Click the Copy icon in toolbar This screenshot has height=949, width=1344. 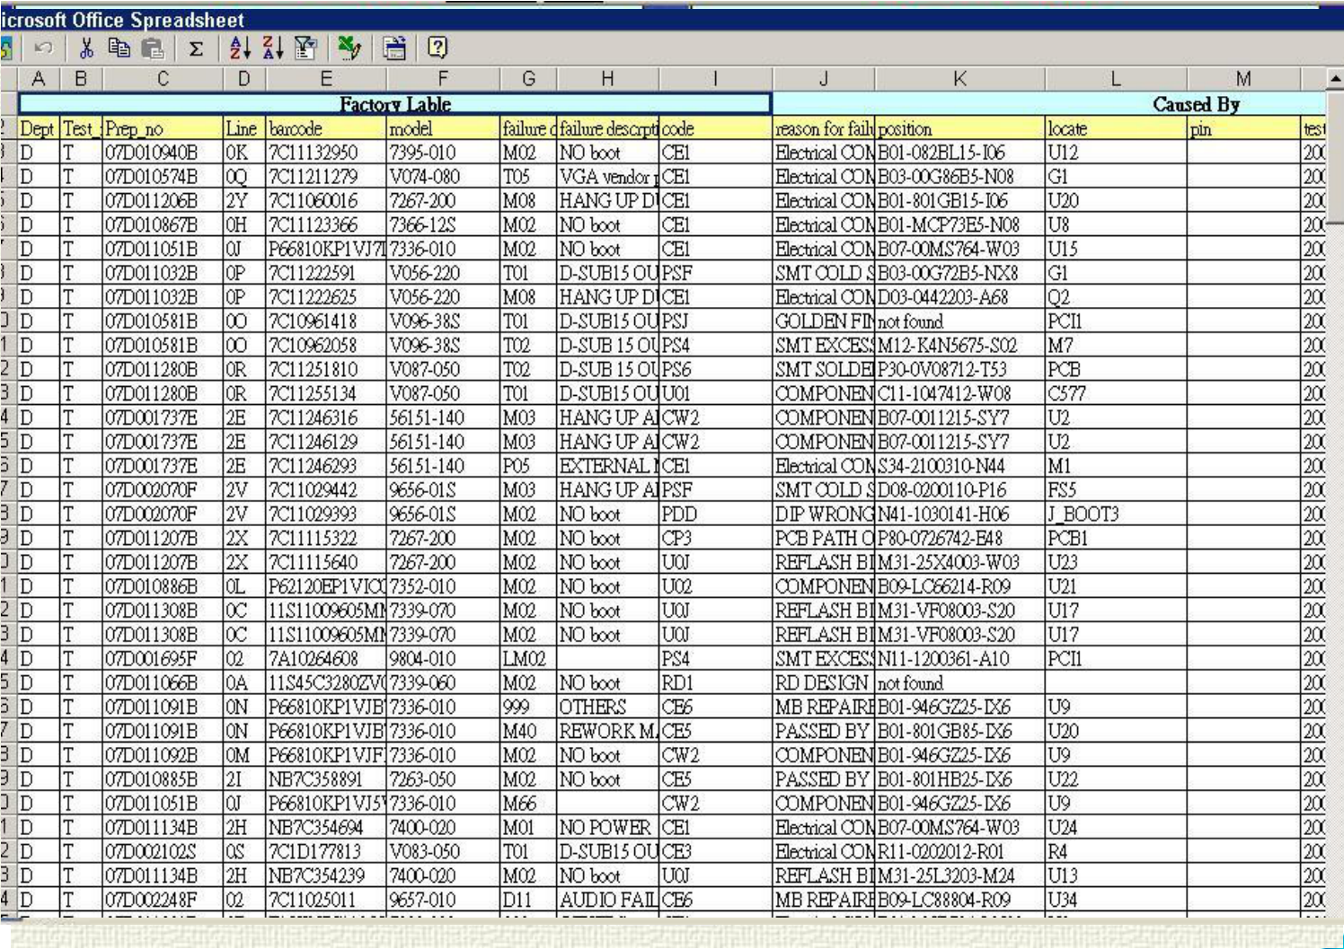coord(119,48)
